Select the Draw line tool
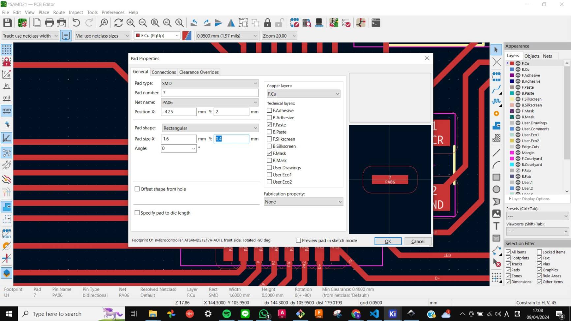Viewport: 571px width, 321px height. (x=496, y=153)
